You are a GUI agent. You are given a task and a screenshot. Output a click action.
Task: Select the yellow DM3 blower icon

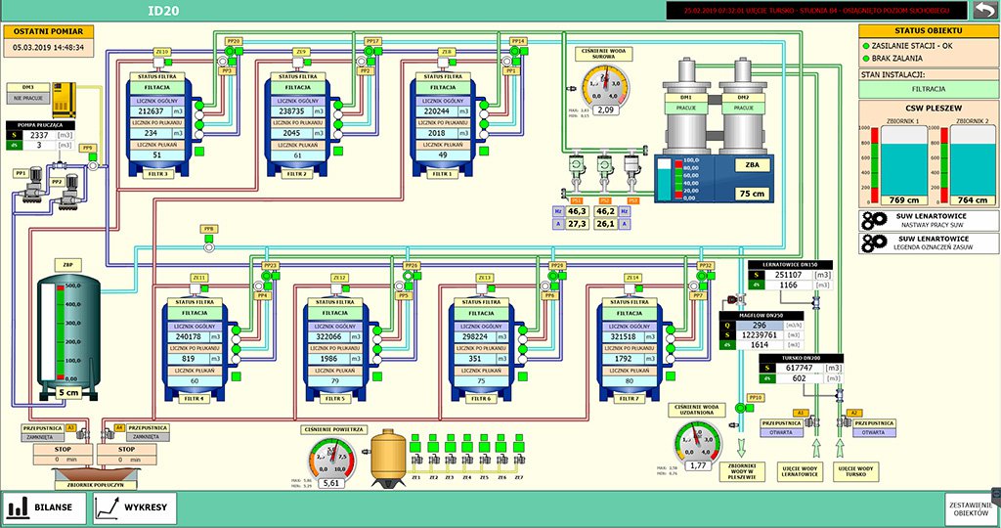click(64, 99)
